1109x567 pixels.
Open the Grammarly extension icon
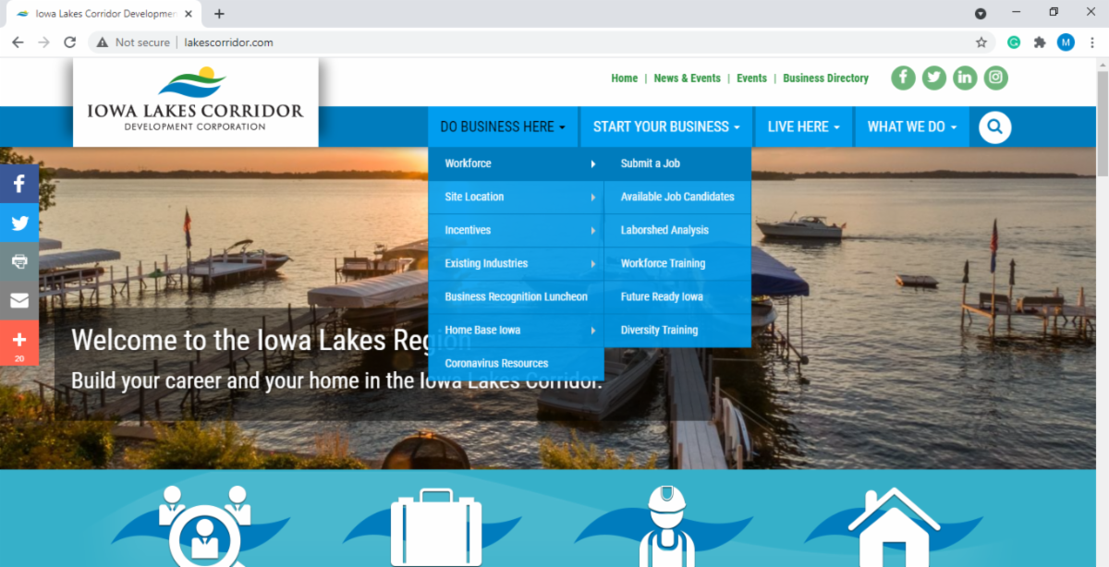(x=1014, y=42)
